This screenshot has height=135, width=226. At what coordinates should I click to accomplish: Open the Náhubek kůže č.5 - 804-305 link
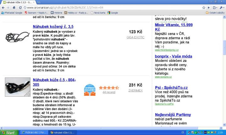point(54,82)
